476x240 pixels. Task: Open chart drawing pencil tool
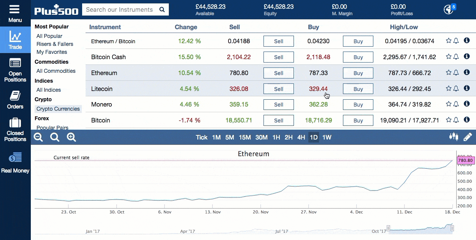(x=468, y=137)
